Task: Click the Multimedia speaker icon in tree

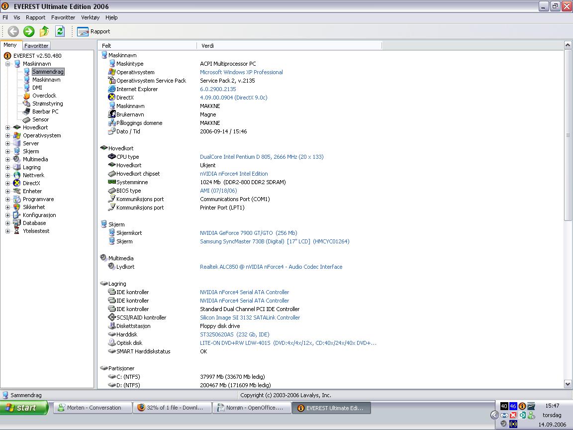Action: point(17,159)
